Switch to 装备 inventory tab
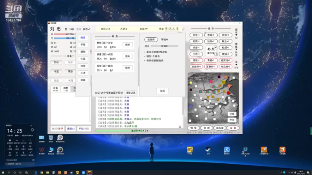312x175 pixels. (55, 89)
